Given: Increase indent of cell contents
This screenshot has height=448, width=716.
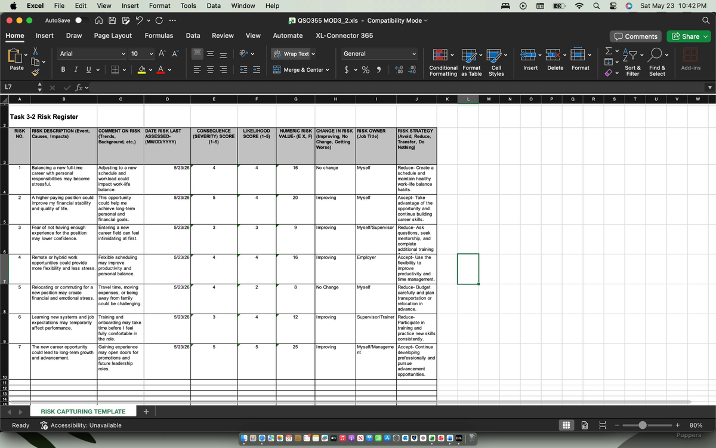Looking at the screenshot, I should 256,70.
